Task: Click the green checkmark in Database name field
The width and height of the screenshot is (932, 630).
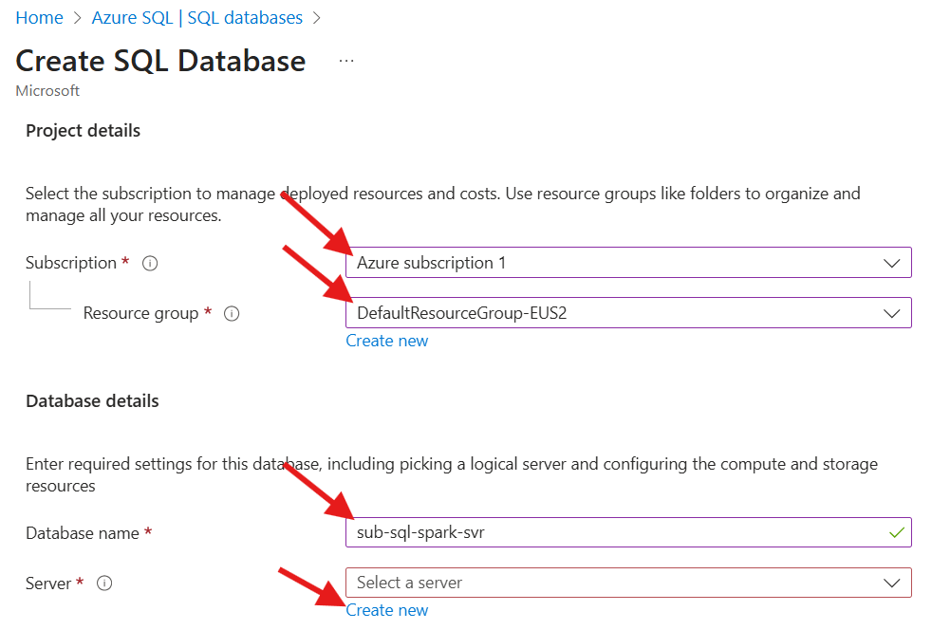Action: [x=895, y=533]
